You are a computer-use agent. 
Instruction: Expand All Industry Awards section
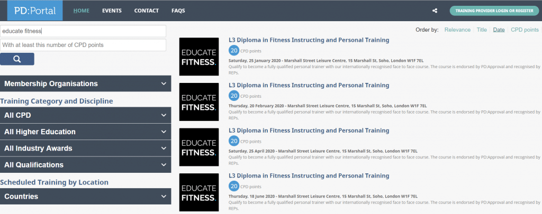click(85, 148)
